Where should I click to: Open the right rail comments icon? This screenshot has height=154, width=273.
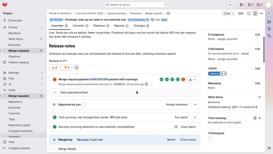point(269,22)
